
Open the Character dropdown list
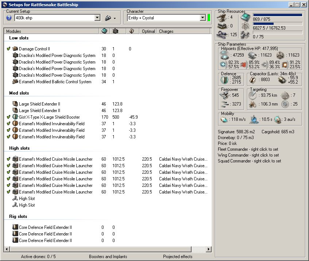[203, 18]
